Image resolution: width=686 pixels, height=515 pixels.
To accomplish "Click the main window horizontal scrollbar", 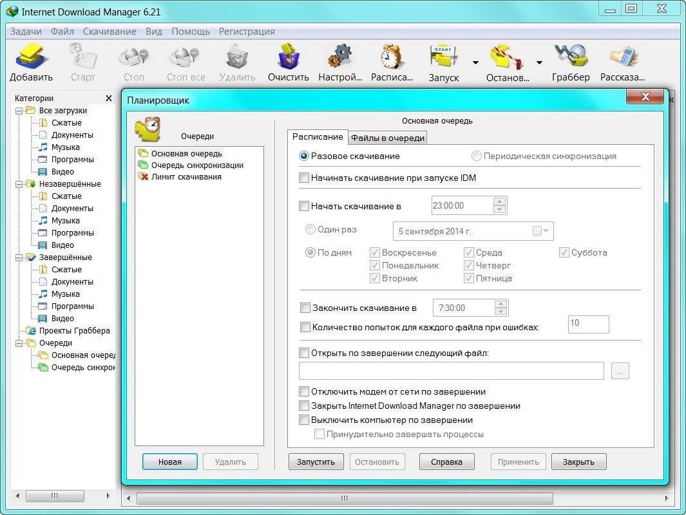I will tap(345, 498).
